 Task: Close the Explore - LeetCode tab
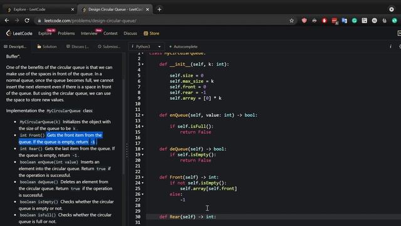click(x=73, y=9)
